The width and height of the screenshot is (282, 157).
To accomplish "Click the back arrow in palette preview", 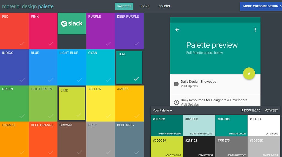I will [x=177, y=30].
